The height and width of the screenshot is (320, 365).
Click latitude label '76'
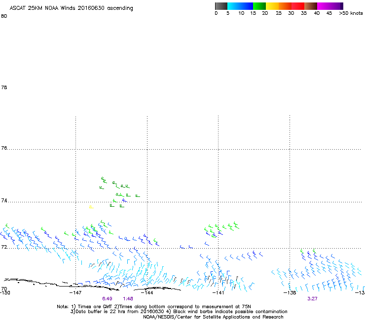pos(4,148)
